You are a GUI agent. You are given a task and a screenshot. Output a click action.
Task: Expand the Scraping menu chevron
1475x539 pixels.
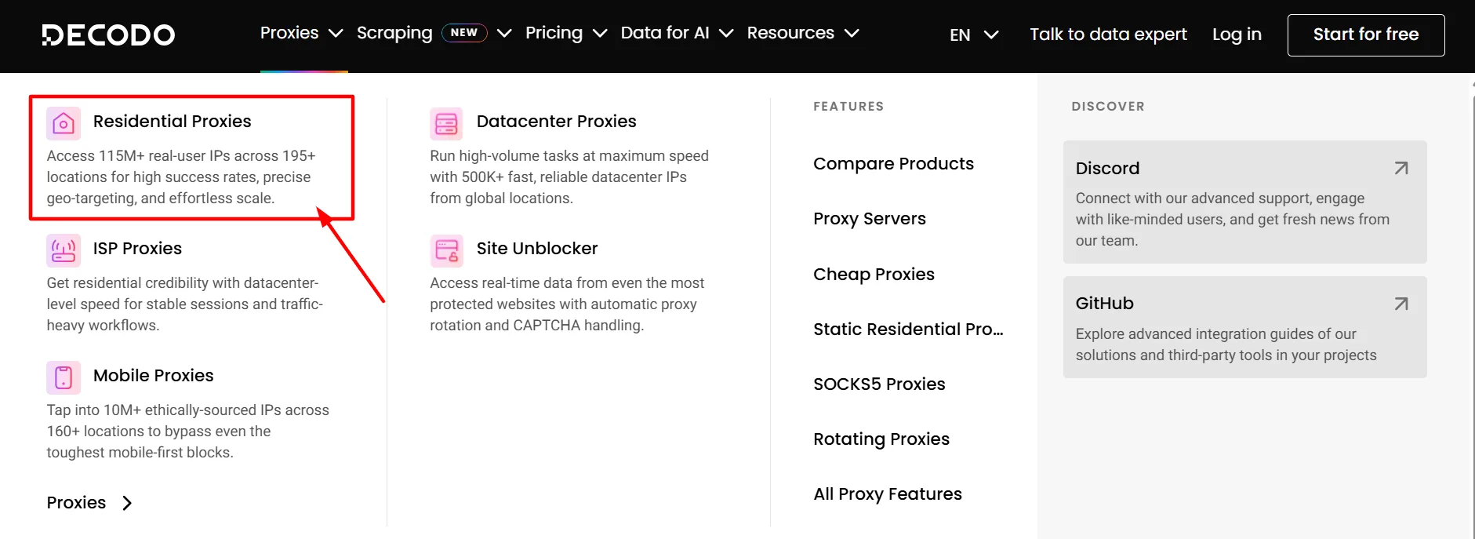click(x=504, y=33)
